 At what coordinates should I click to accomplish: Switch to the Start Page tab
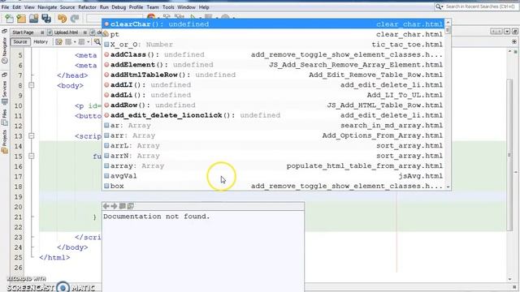[23, 32]
